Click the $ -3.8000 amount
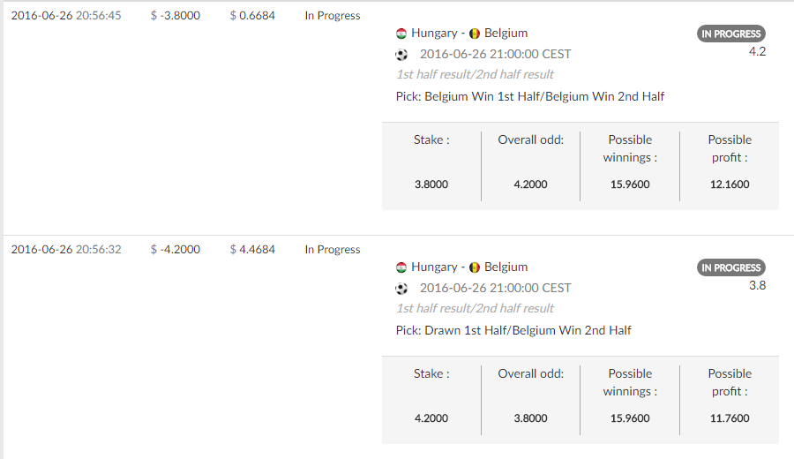The height and width of the screenshot is (459, 794). tap(176, 16)
